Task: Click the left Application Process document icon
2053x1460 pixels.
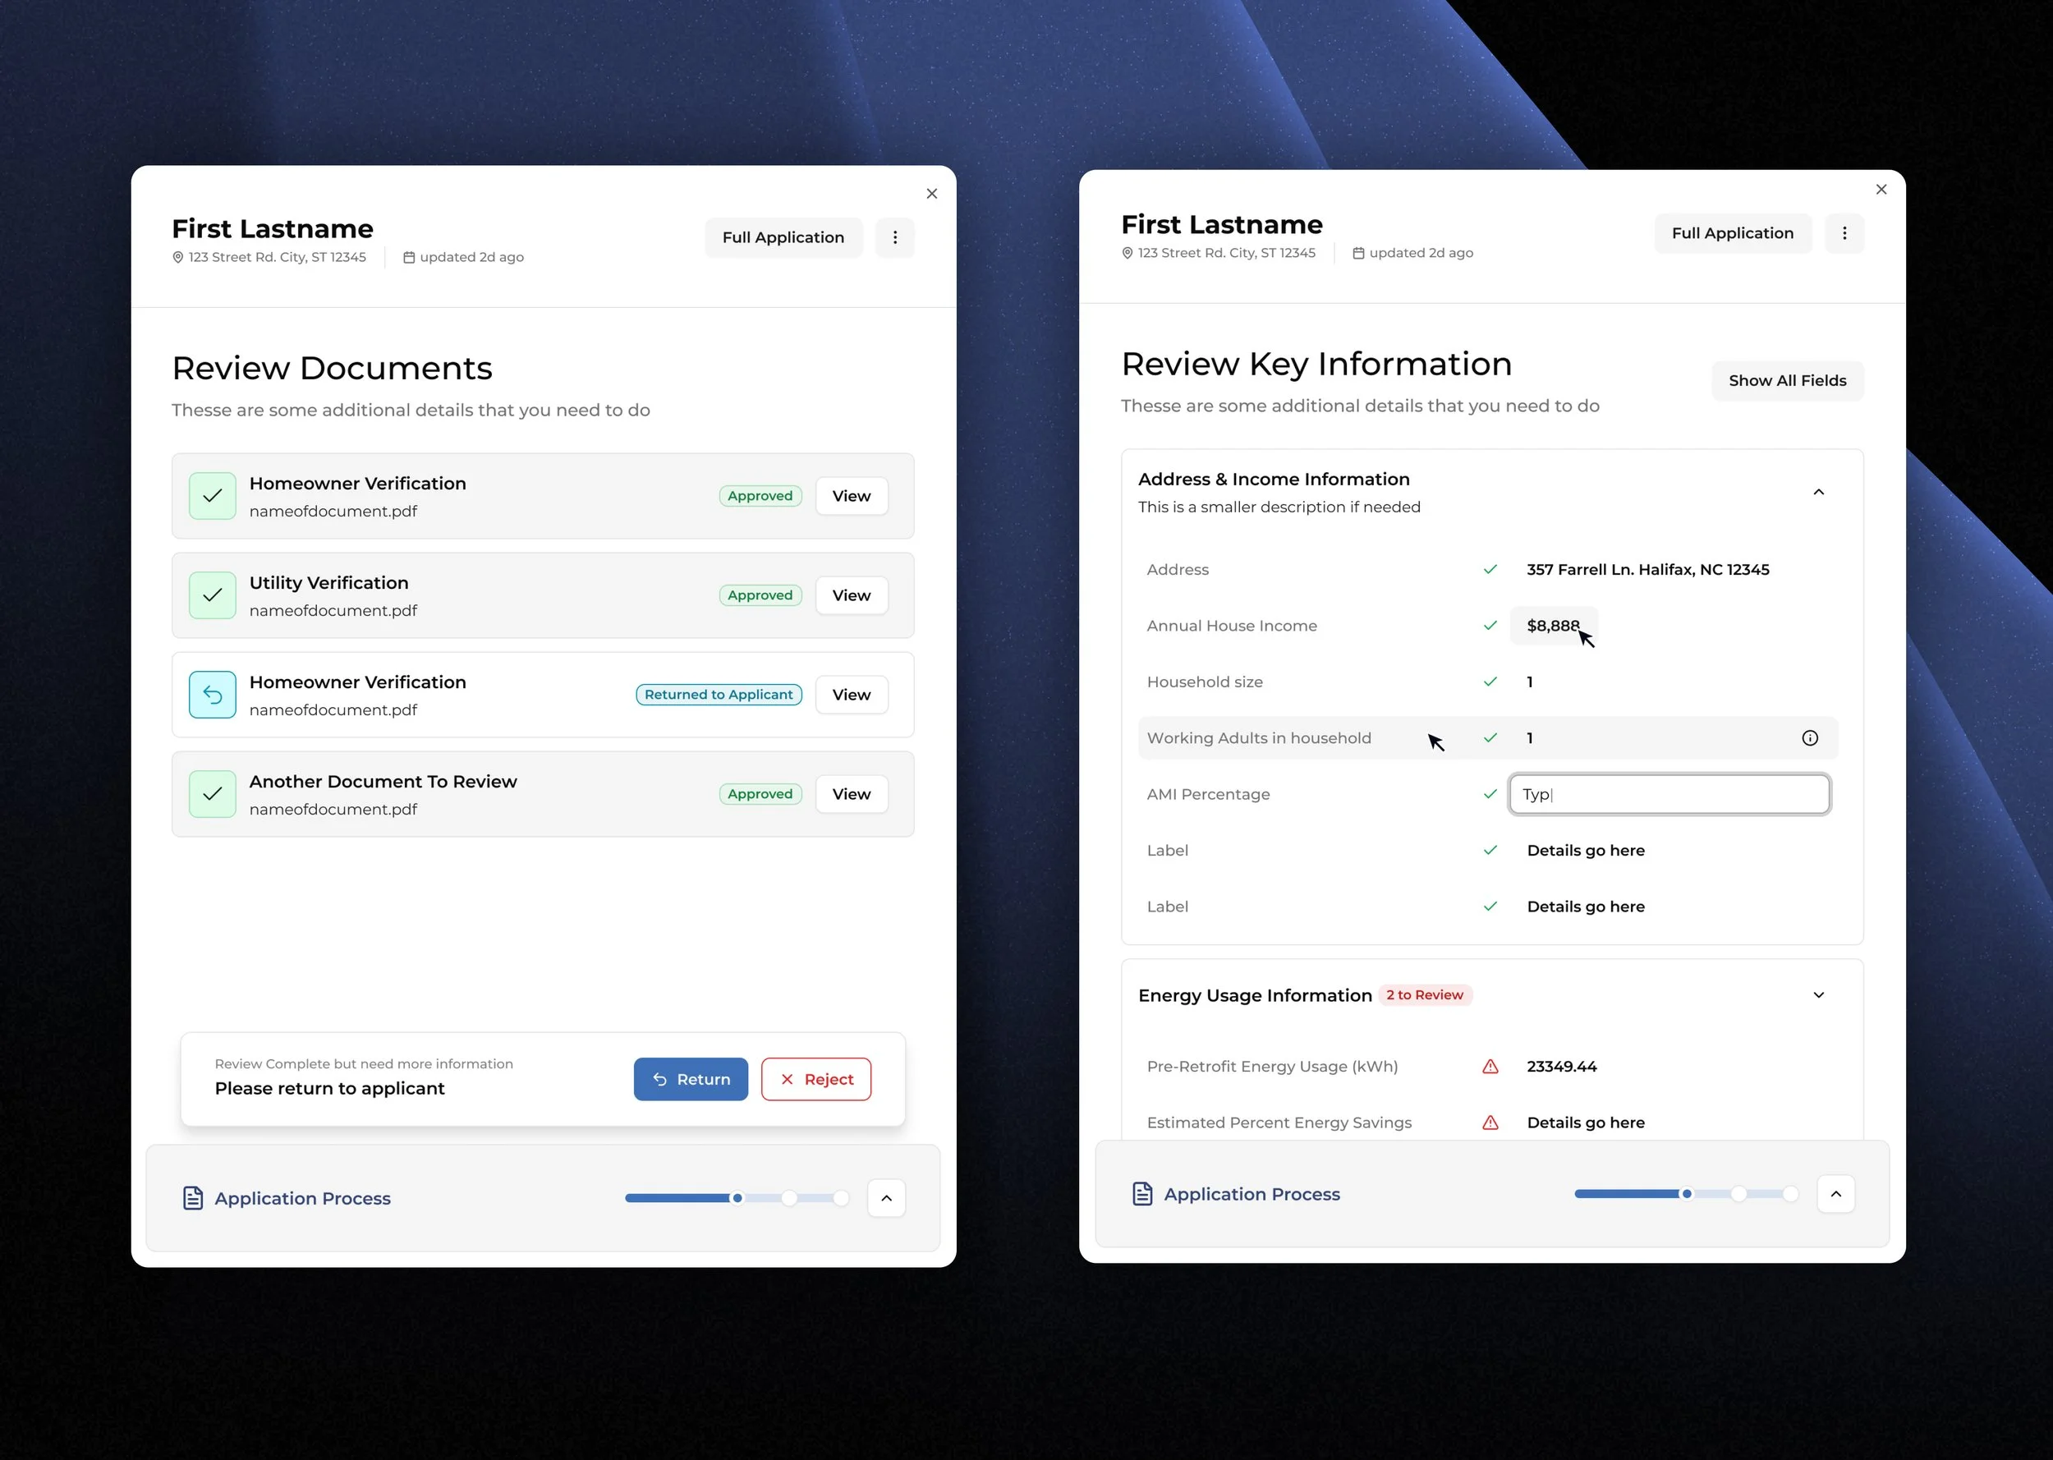Action: [192, 1197]
